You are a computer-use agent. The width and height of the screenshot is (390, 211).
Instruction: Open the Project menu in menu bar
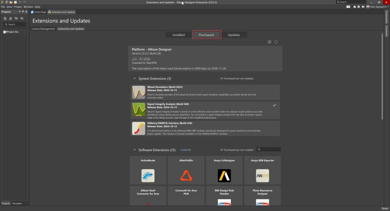point(18,7)
